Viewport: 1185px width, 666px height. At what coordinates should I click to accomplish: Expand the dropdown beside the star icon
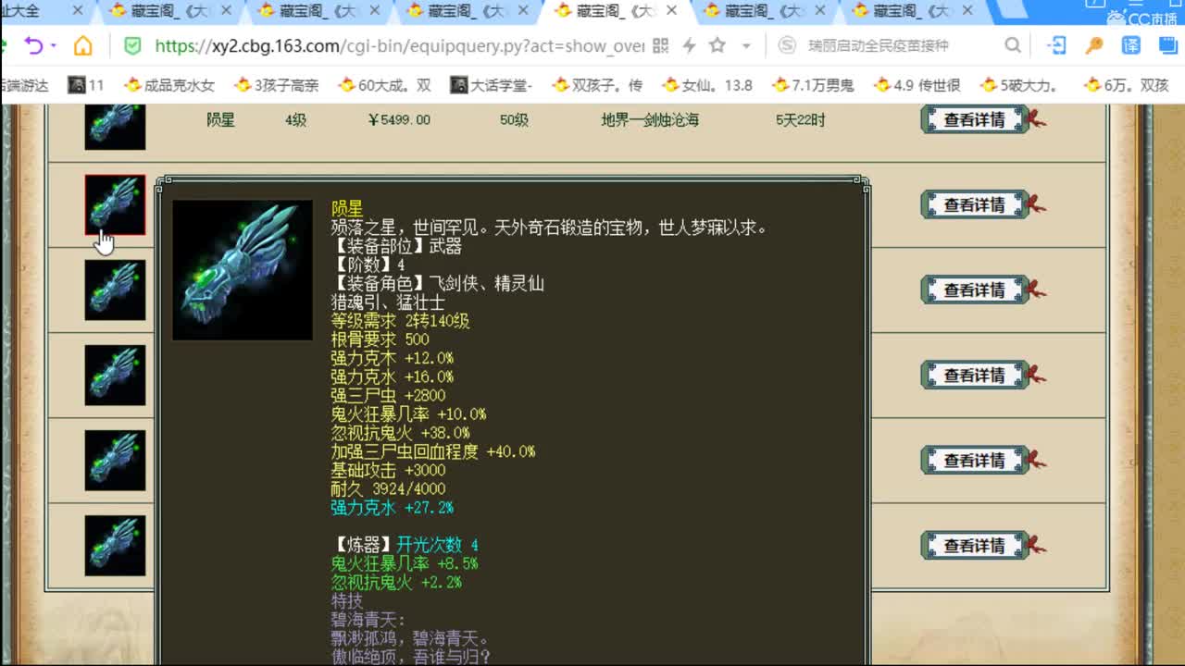click(x=746, y=45)
